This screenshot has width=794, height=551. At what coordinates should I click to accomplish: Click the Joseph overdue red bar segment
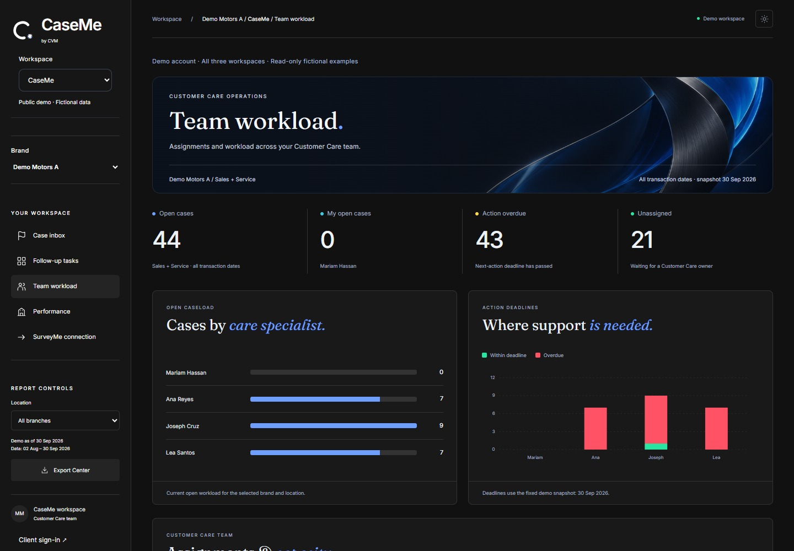coord(656,419)
